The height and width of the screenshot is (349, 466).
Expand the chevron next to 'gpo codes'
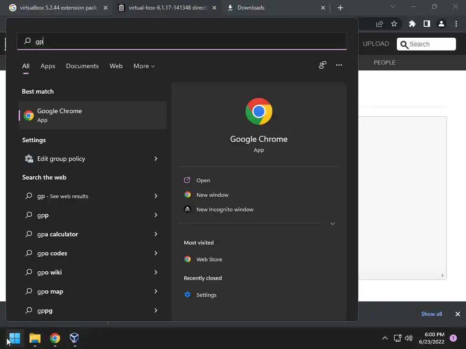point(156,253)
